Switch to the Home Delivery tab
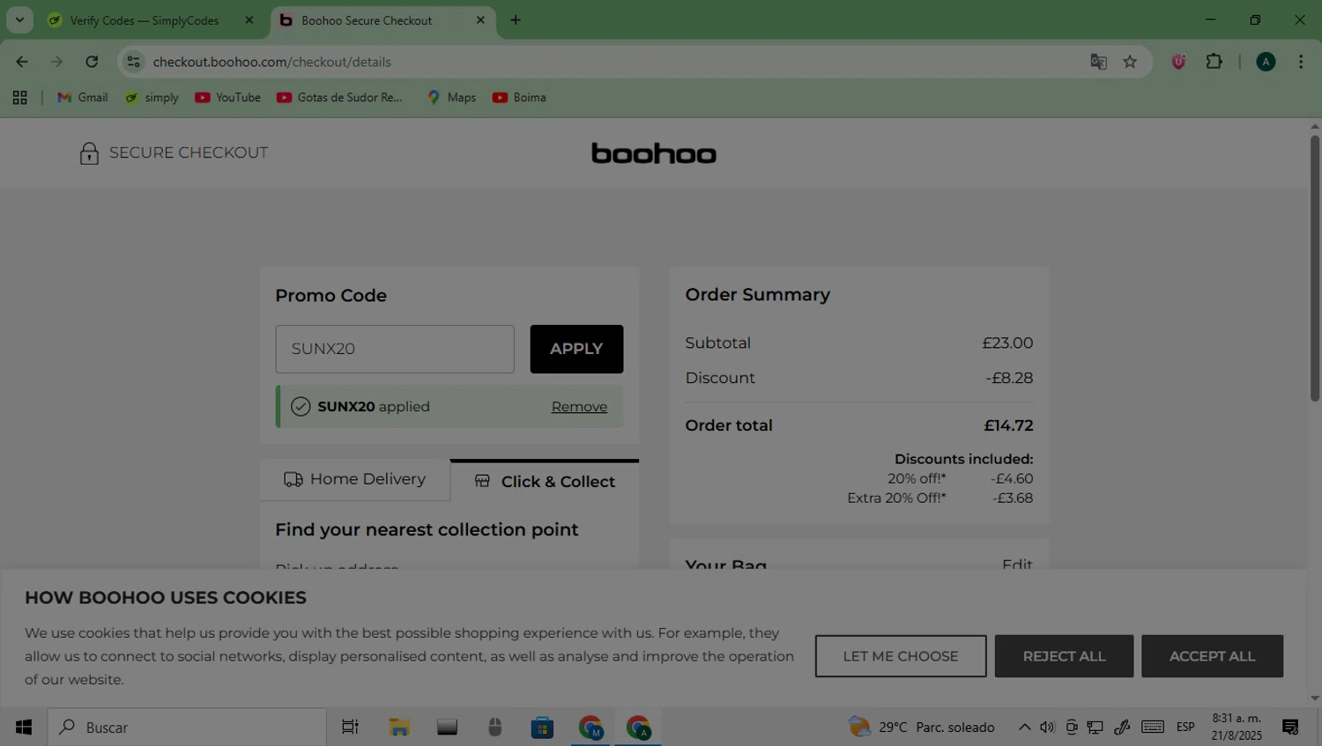 pos(354,479)
